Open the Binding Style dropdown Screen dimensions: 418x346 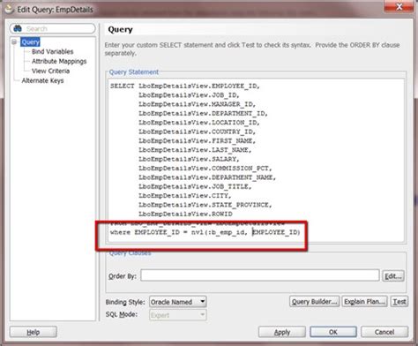click(x=178, y=302)
